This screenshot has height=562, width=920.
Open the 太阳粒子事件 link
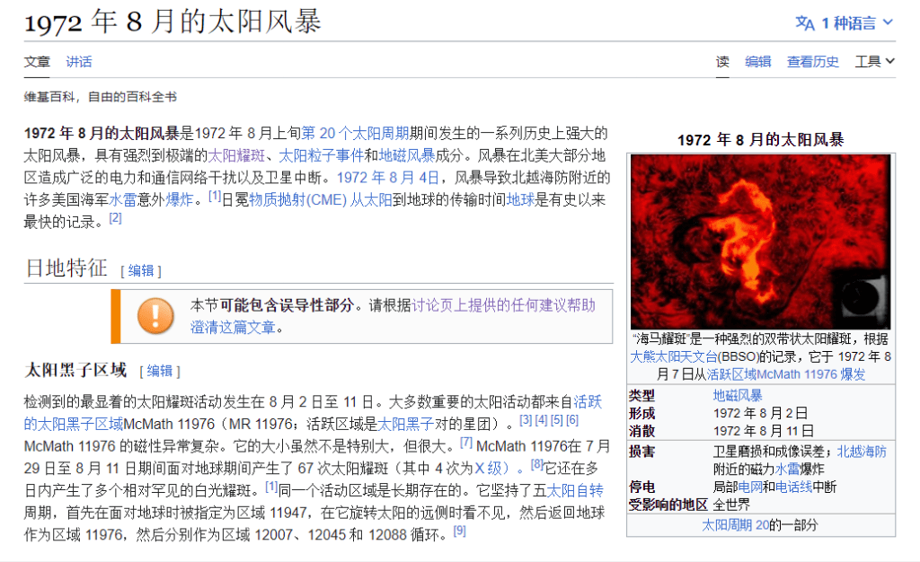click(321, 156)
